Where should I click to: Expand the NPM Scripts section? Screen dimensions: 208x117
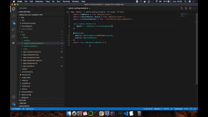click(x=41, y=106)
